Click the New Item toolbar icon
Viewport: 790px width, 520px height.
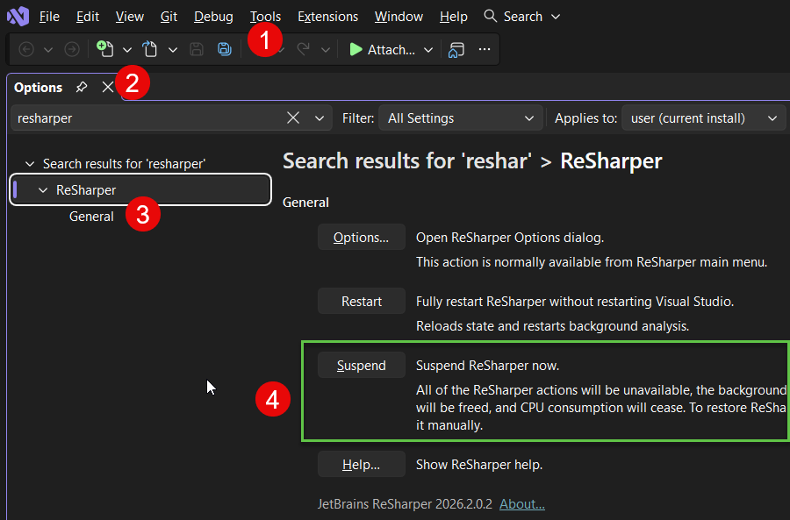pos(104,49)
